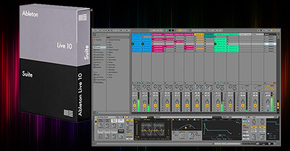290x151 pixels.
Task: Select Samples category in the browser
Action: coord(99,67)
